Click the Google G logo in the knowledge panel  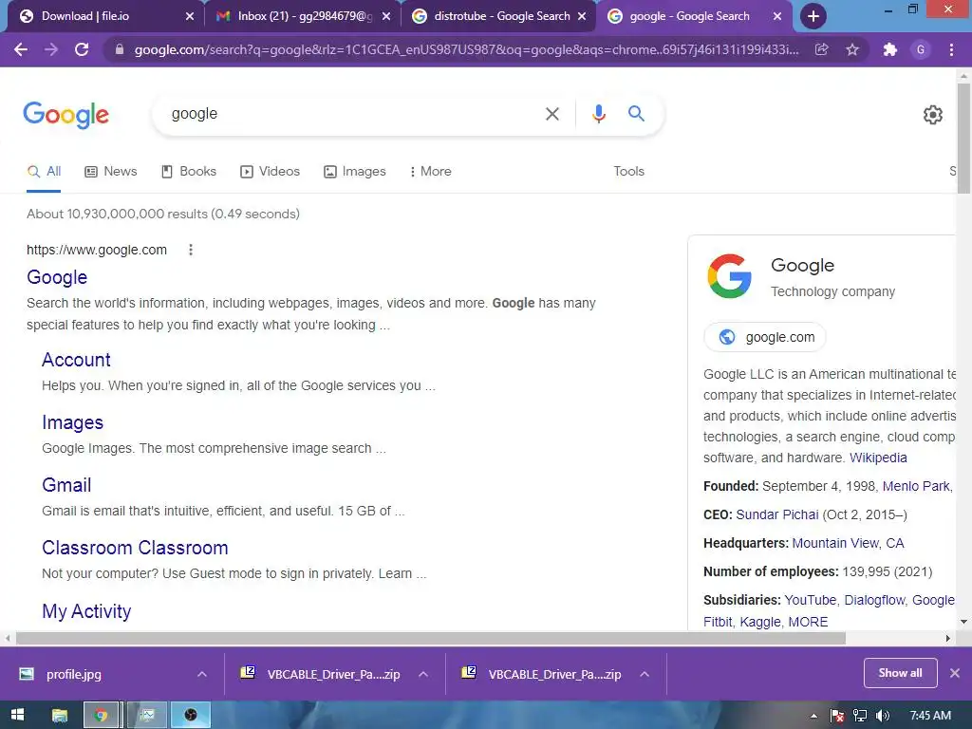[730, 276]
